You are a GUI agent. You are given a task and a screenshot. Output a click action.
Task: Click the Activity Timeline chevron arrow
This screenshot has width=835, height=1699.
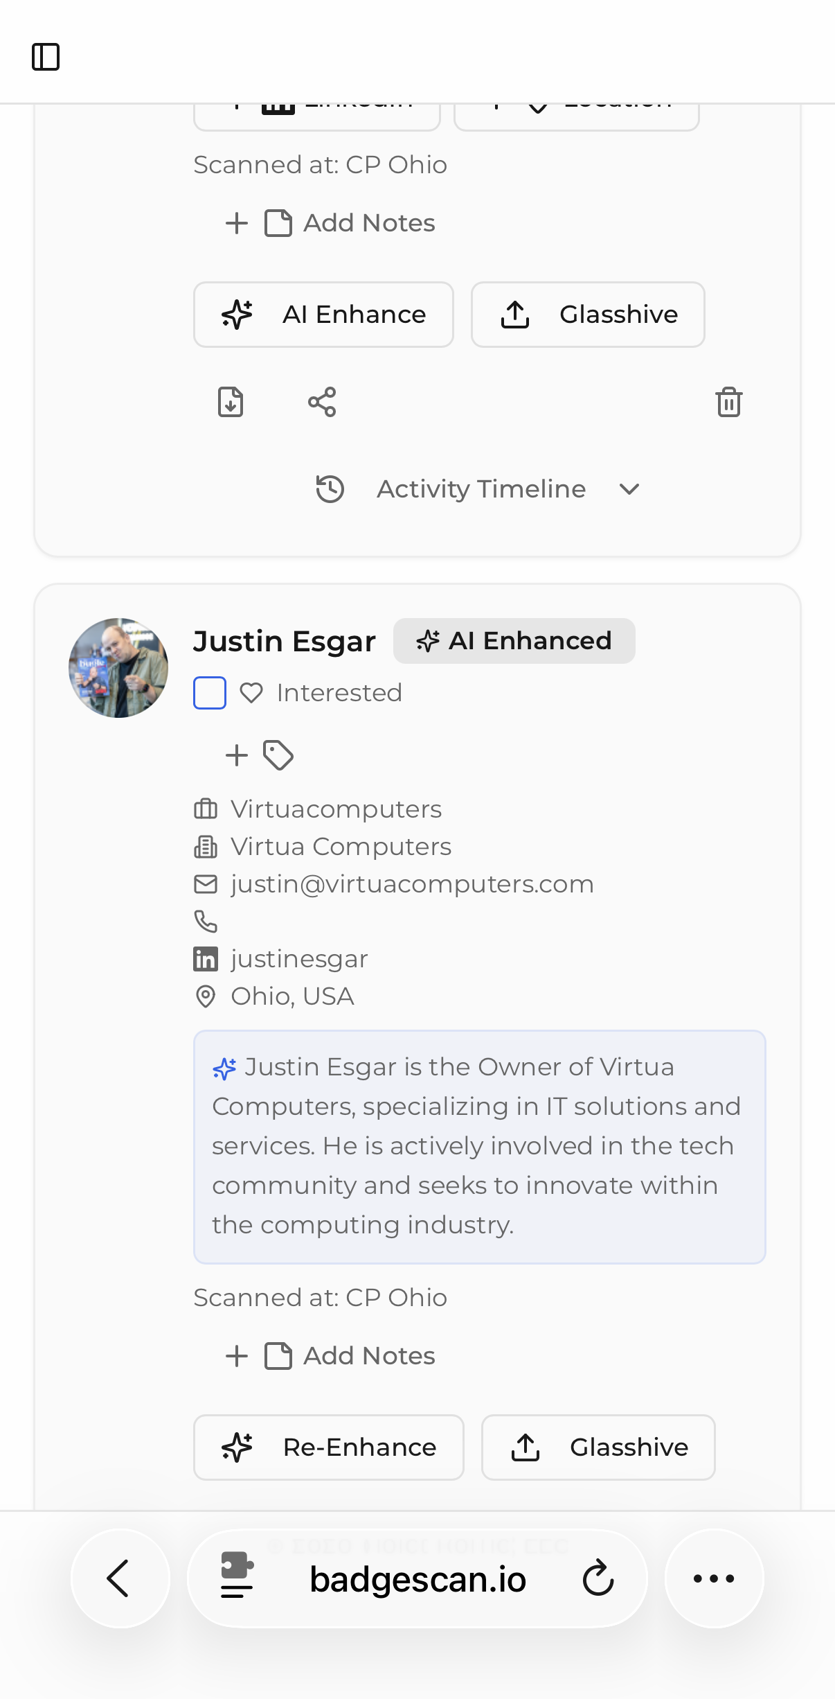coord(629,489)
